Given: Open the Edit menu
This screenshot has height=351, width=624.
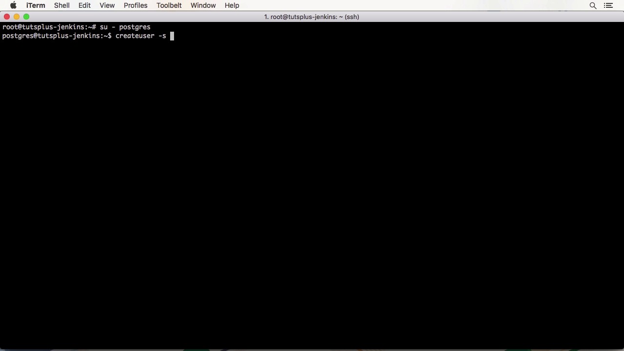Looking at the screenshot, I should coord(84,5).
